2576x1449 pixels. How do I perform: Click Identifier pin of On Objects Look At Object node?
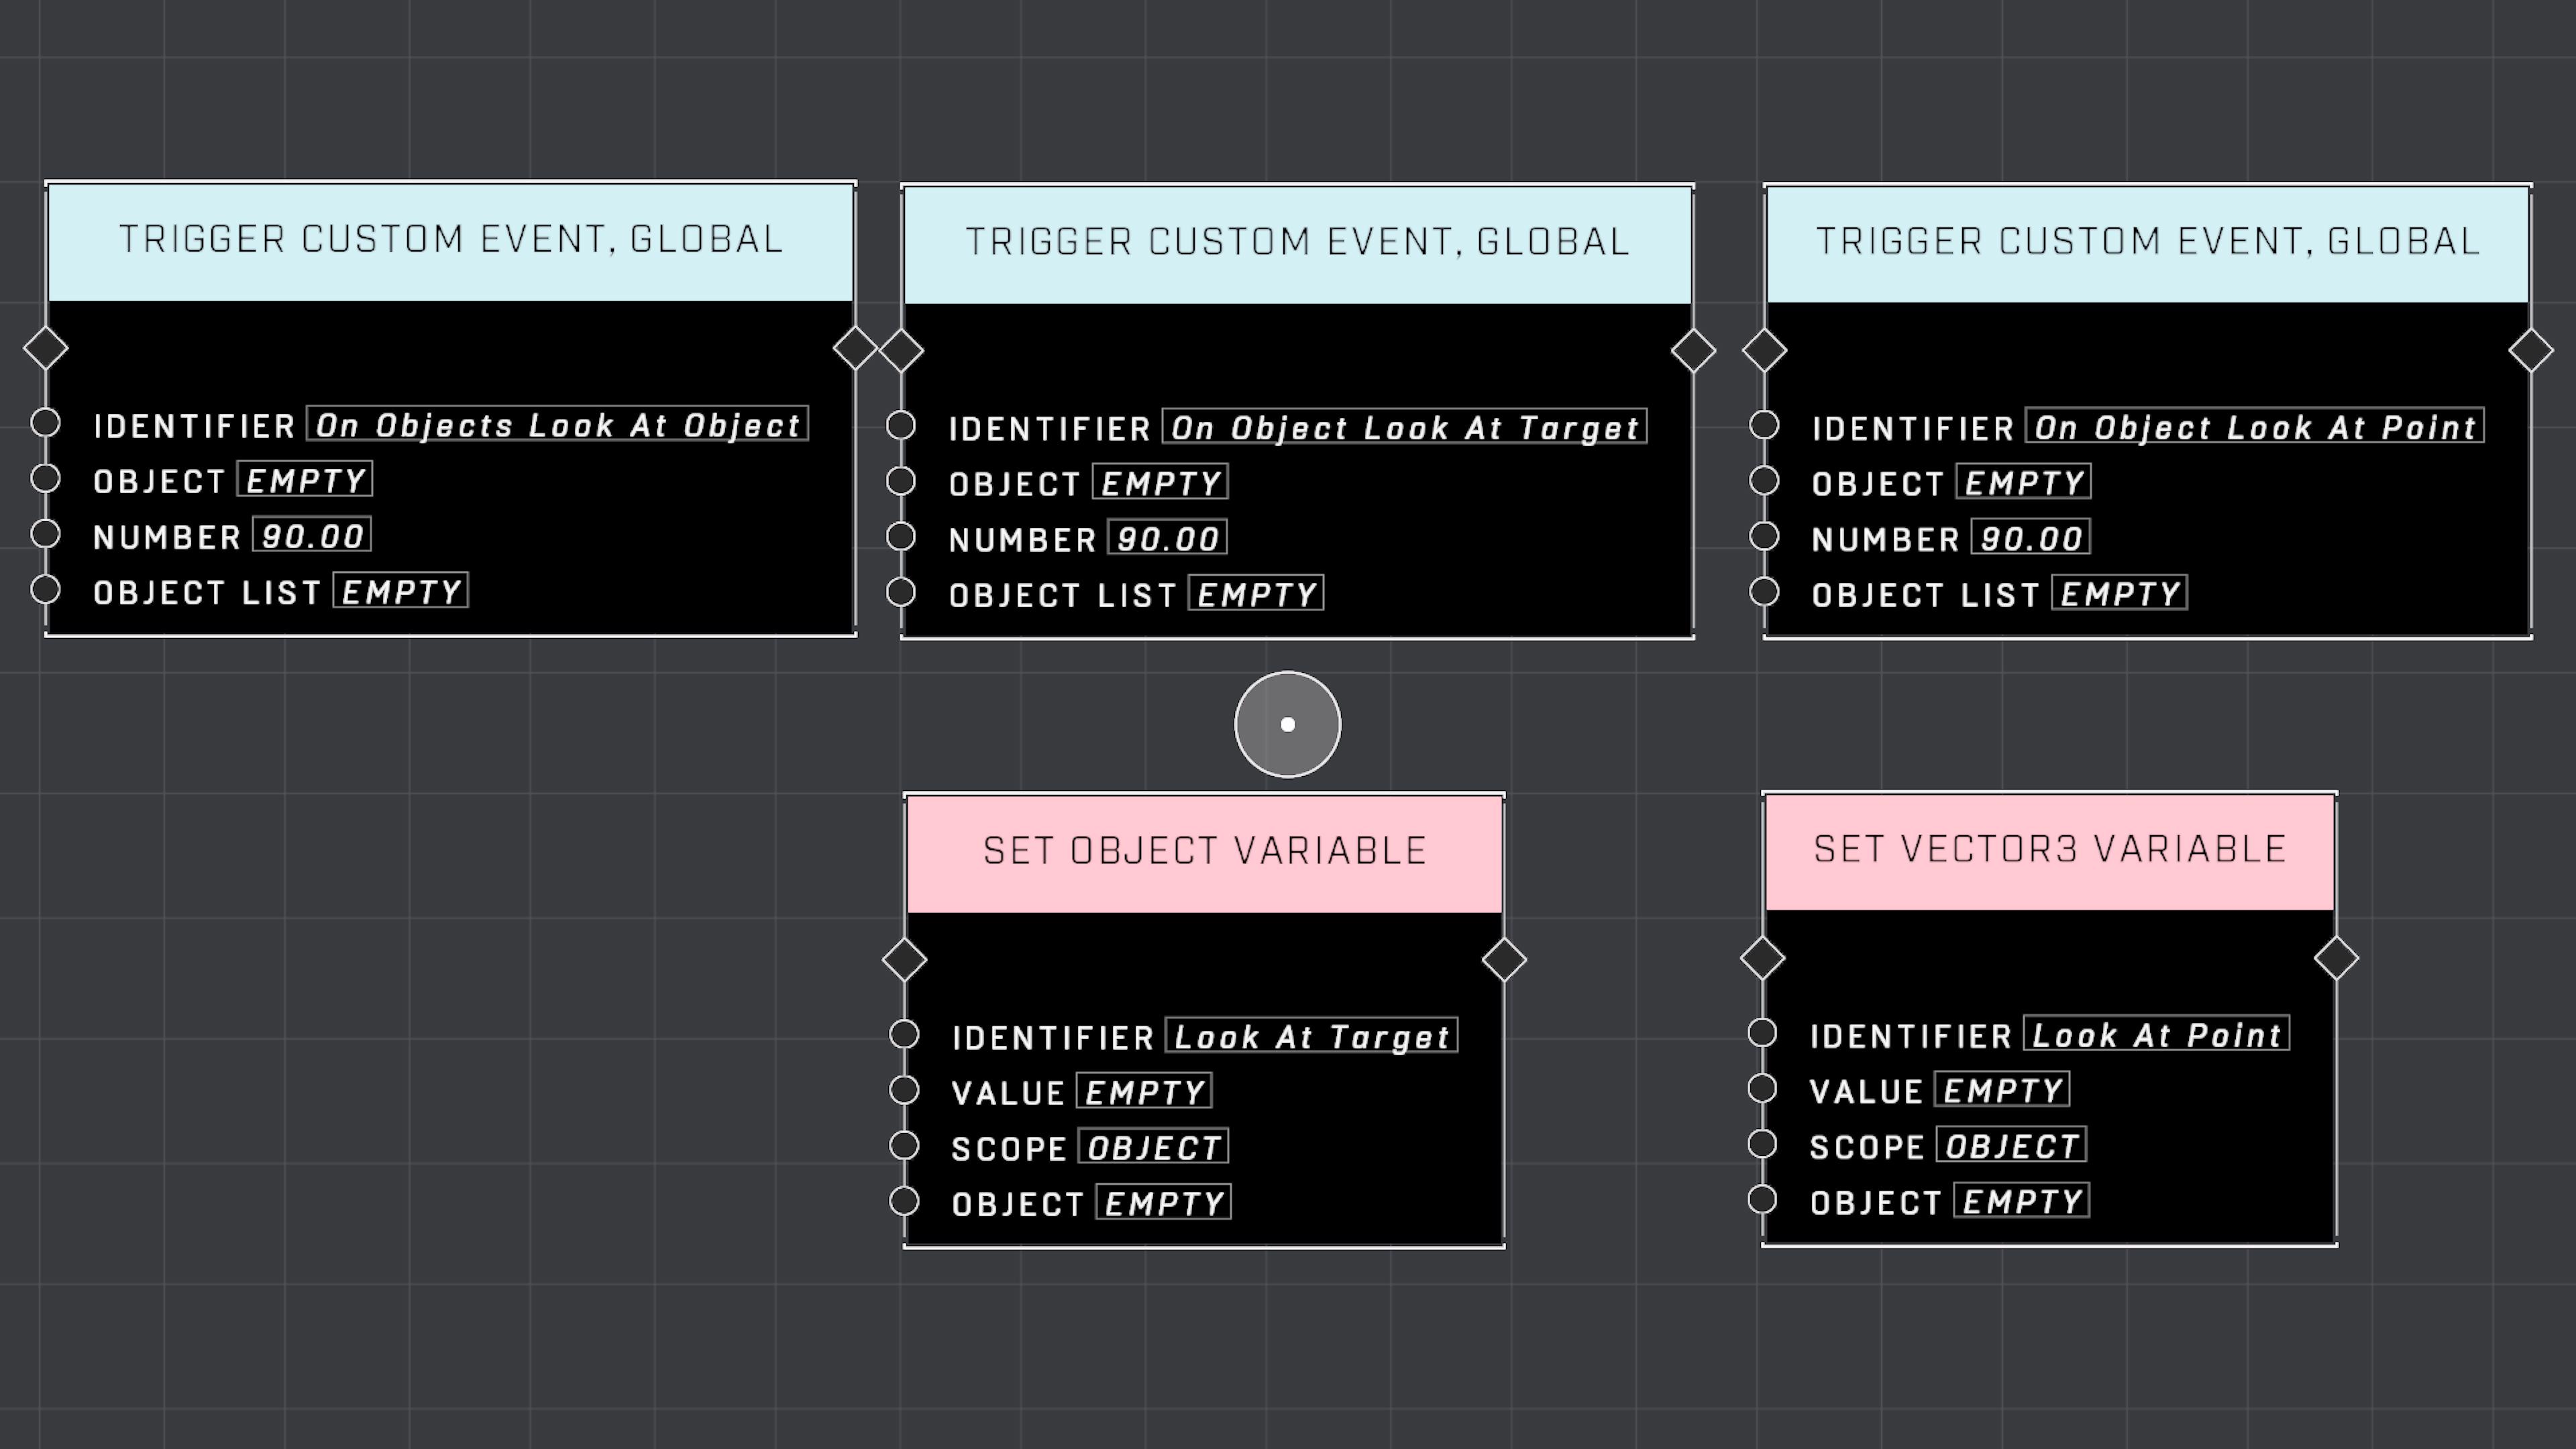[x=45, y=423]
